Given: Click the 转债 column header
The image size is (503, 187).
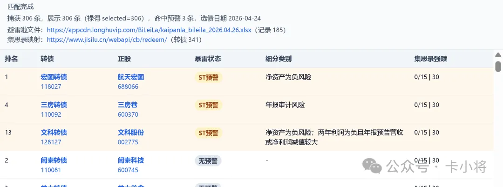Looking at the screenshot, I should (x=48, y=59).
